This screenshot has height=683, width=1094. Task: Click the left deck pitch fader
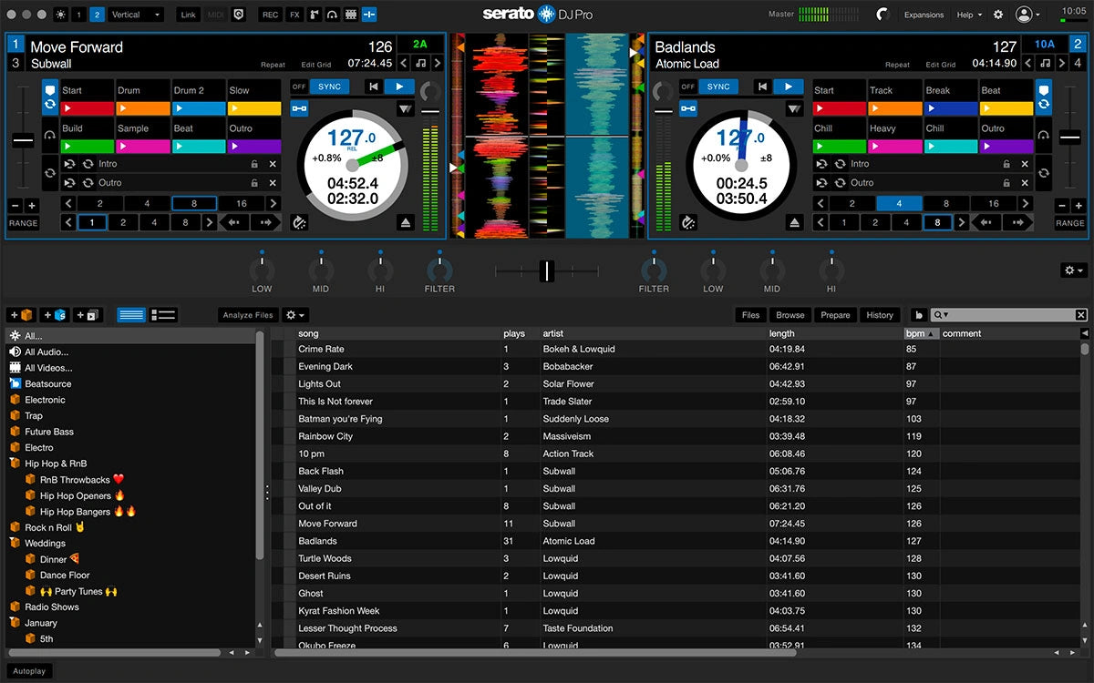(x=23, y=141)
